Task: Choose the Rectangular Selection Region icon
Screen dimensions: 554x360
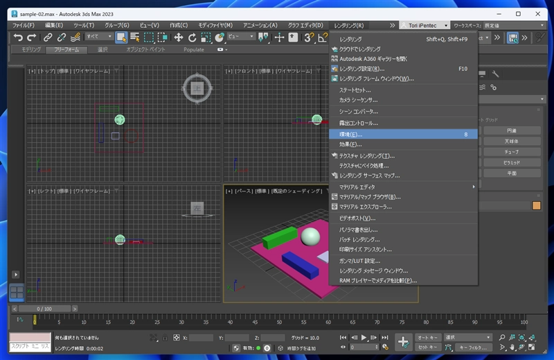Action: point(149,37)
